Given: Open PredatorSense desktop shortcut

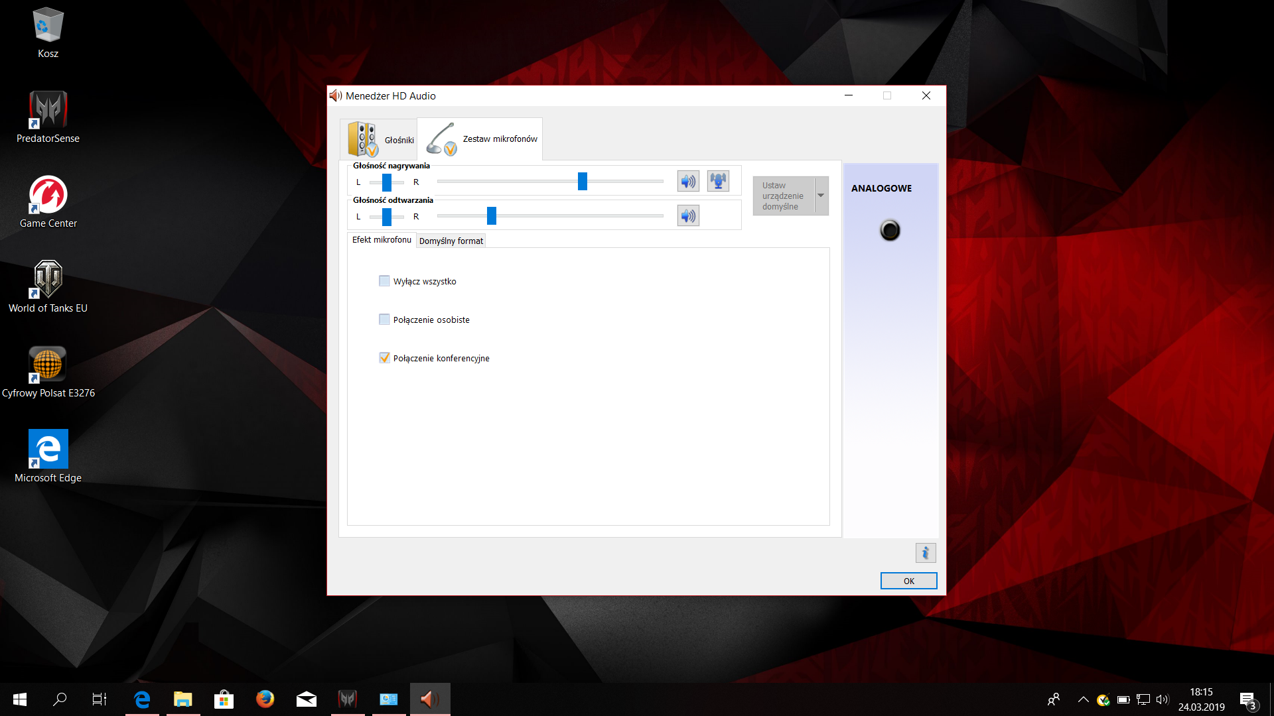Looking at the screenshot, I should coord(48,117).
